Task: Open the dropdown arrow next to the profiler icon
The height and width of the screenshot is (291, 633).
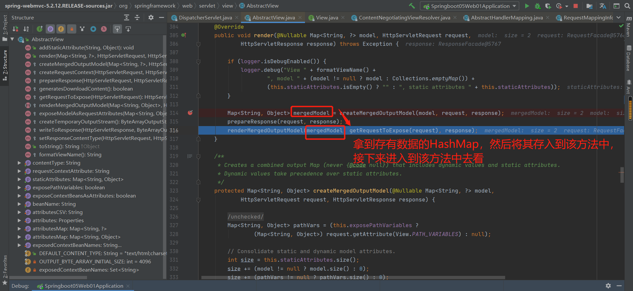Action: click(x=566, y=6)
